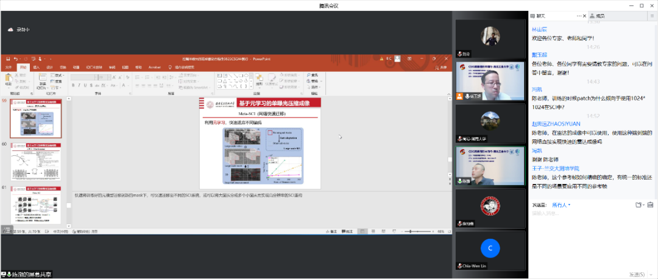Switch to Normal view icon in status bar
The height and width of the screenshot is (279, 658).
(x=362, y=231)
